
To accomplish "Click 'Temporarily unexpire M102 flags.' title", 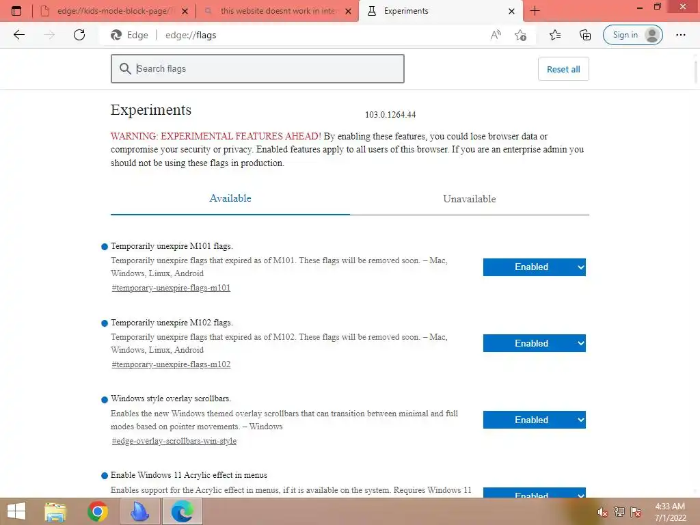I will (x=172, y=323).
